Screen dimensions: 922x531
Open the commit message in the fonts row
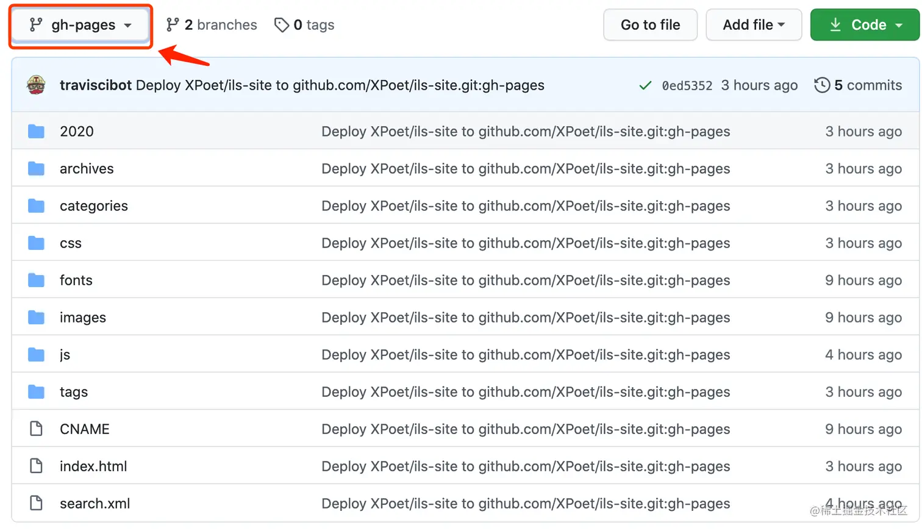coord(526,280)
